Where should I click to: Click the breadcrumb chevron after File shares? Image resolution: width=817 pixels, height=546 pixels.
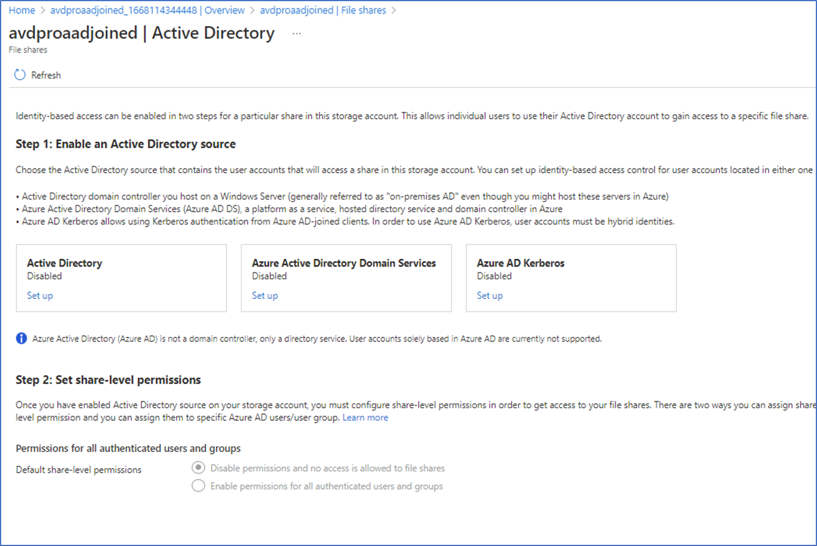(x=394, y=11)
